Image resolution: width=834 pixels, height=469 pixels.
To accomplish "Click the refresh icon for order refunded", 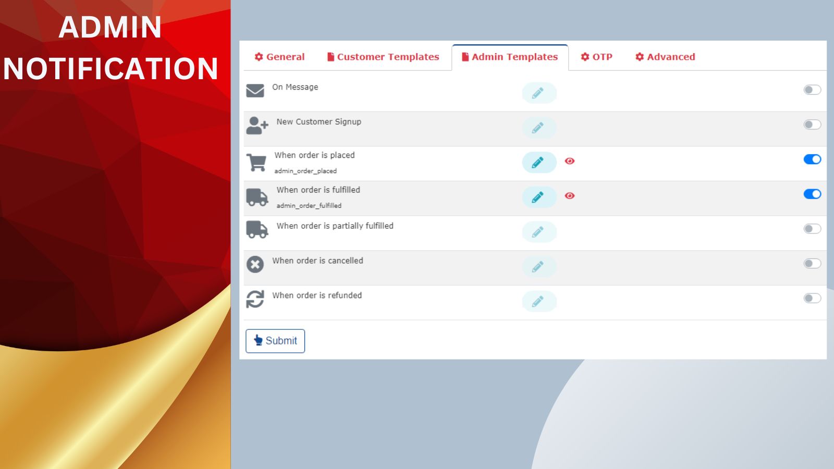I will pyautogui.click(x=255, y=299).
